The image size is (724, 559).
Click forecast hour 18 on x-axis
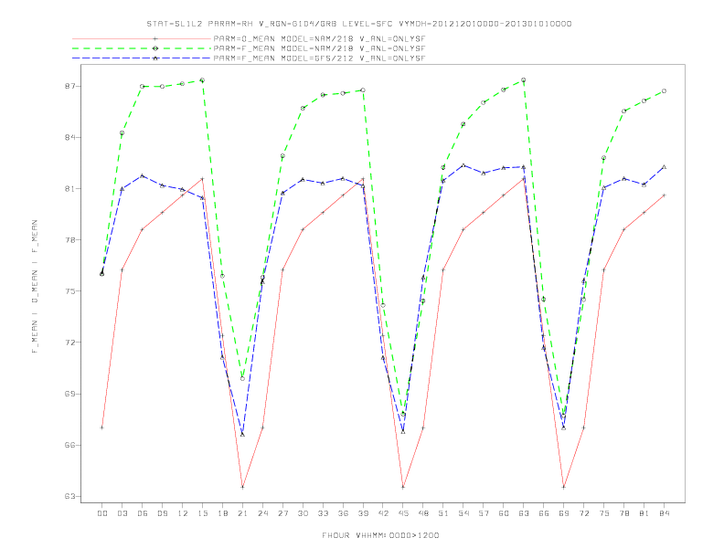click(222, 513)
